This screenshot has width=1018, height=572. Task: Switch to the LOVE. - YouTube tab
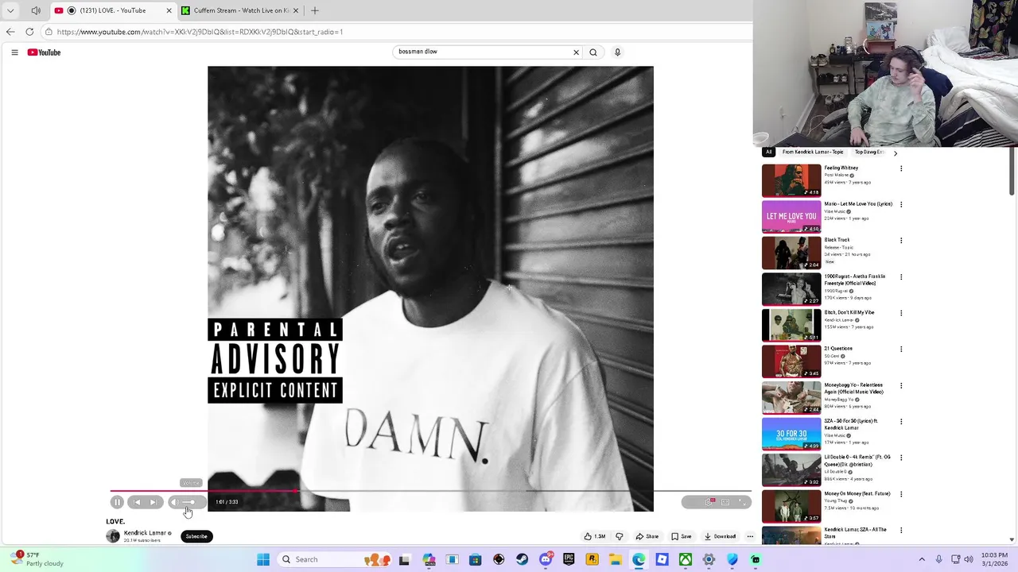[112, 10]
